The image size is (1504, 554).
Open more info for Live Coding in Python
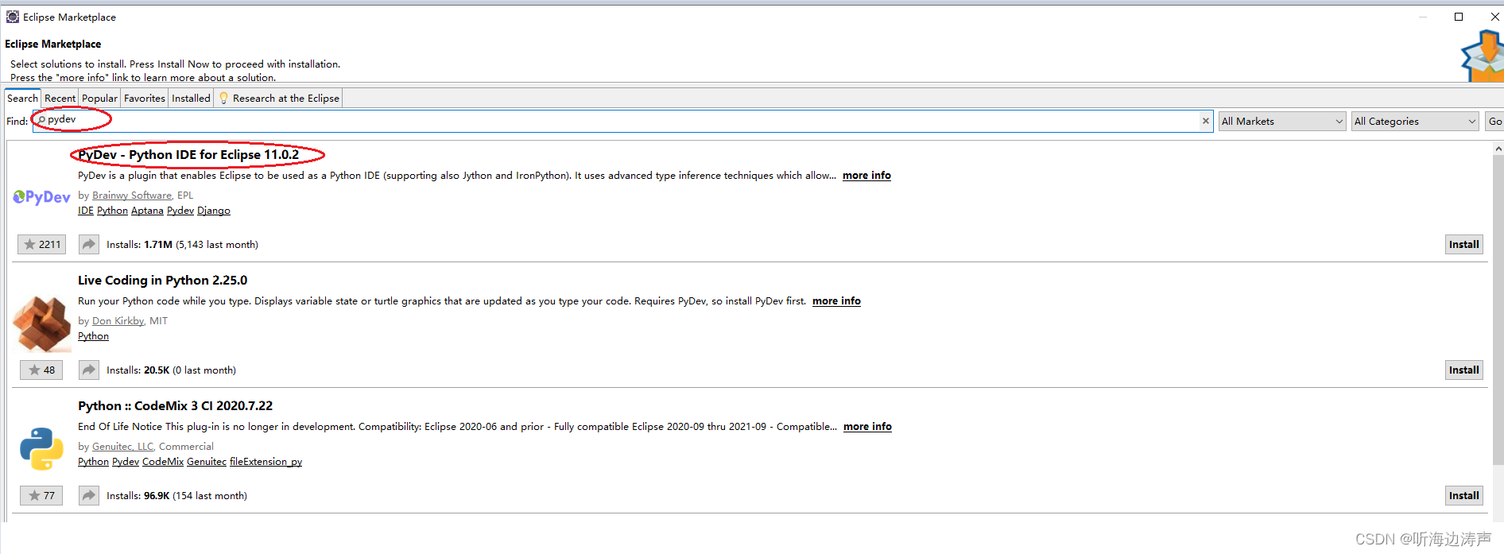point(836,301)
